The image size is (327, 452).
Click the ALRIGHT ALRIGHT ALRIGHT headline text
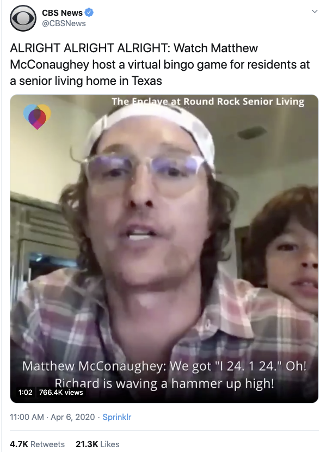click(x=90, y=48)
